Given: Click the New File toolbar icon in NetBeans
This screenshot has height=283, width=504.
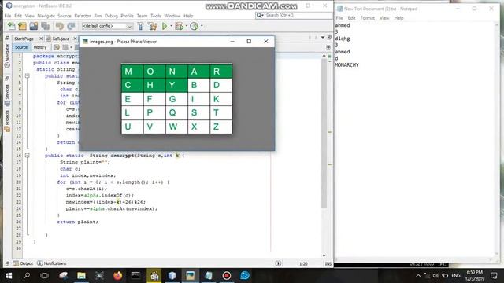Looking at the screenshot, I should (11, 26).
